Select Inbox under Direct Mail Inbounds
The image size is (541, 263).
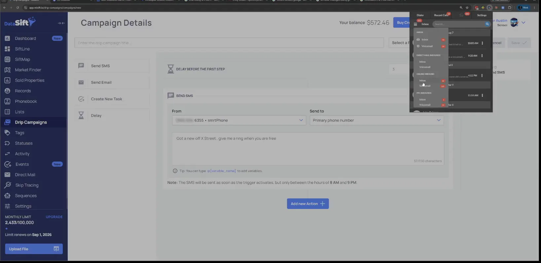pos(422,62)
